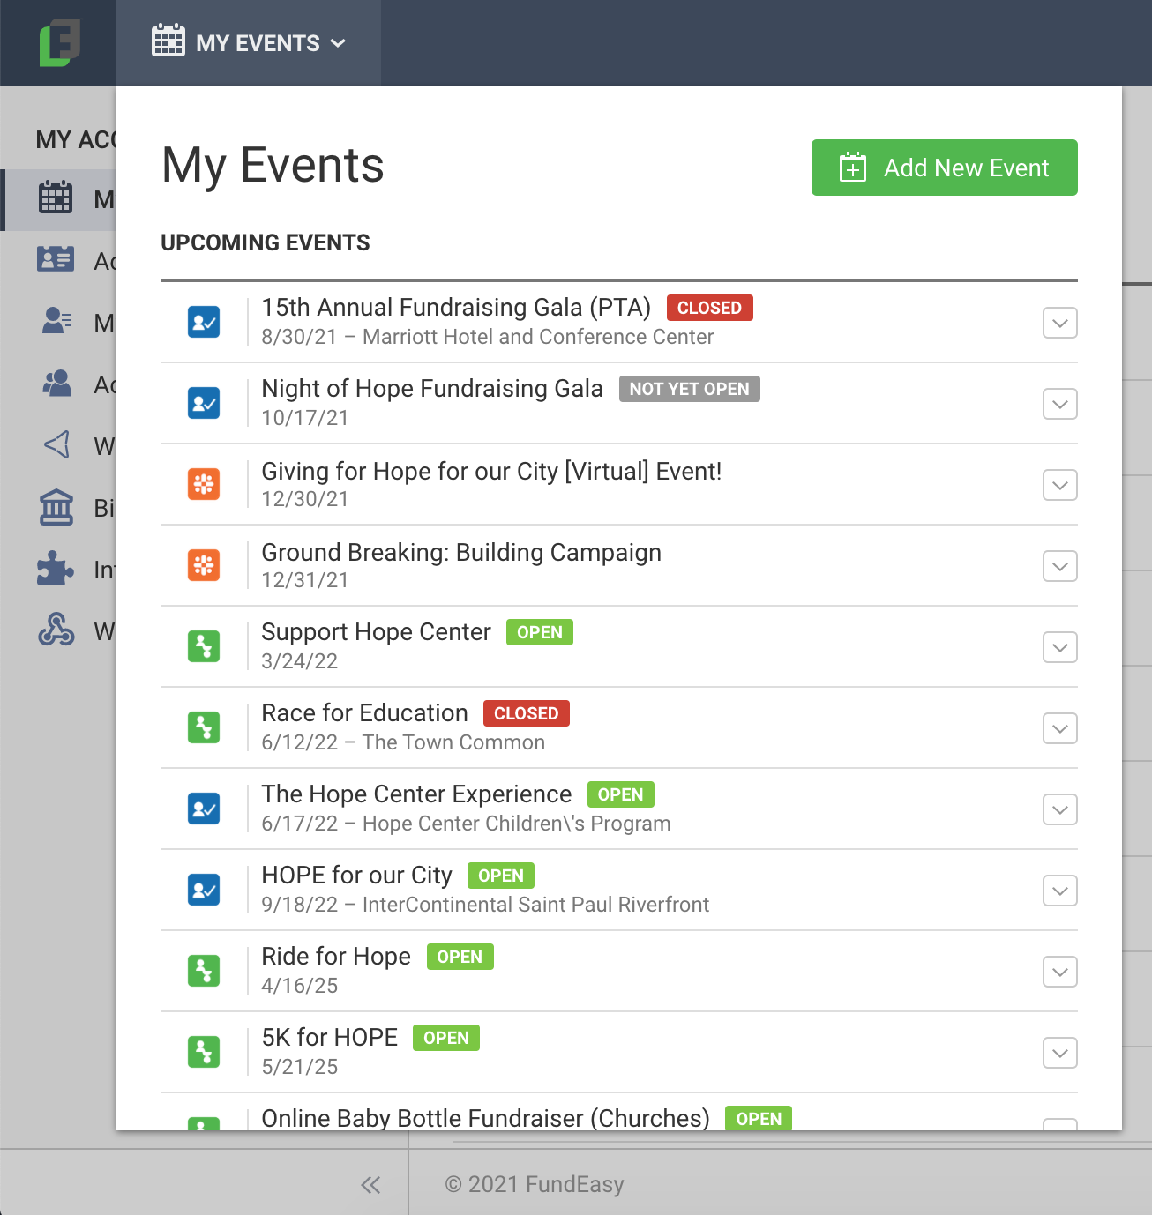
Task: Click the CLOSED badge on Race for Education
Action: [527, 713]
